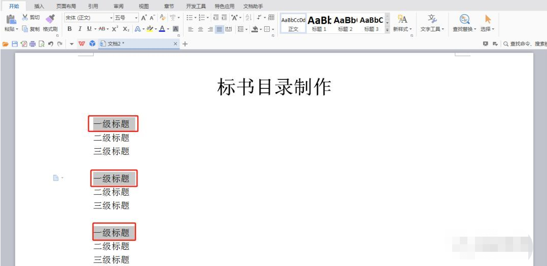Toggle Bold formatting
547x266 pixels.
click(x=69, y=29)
